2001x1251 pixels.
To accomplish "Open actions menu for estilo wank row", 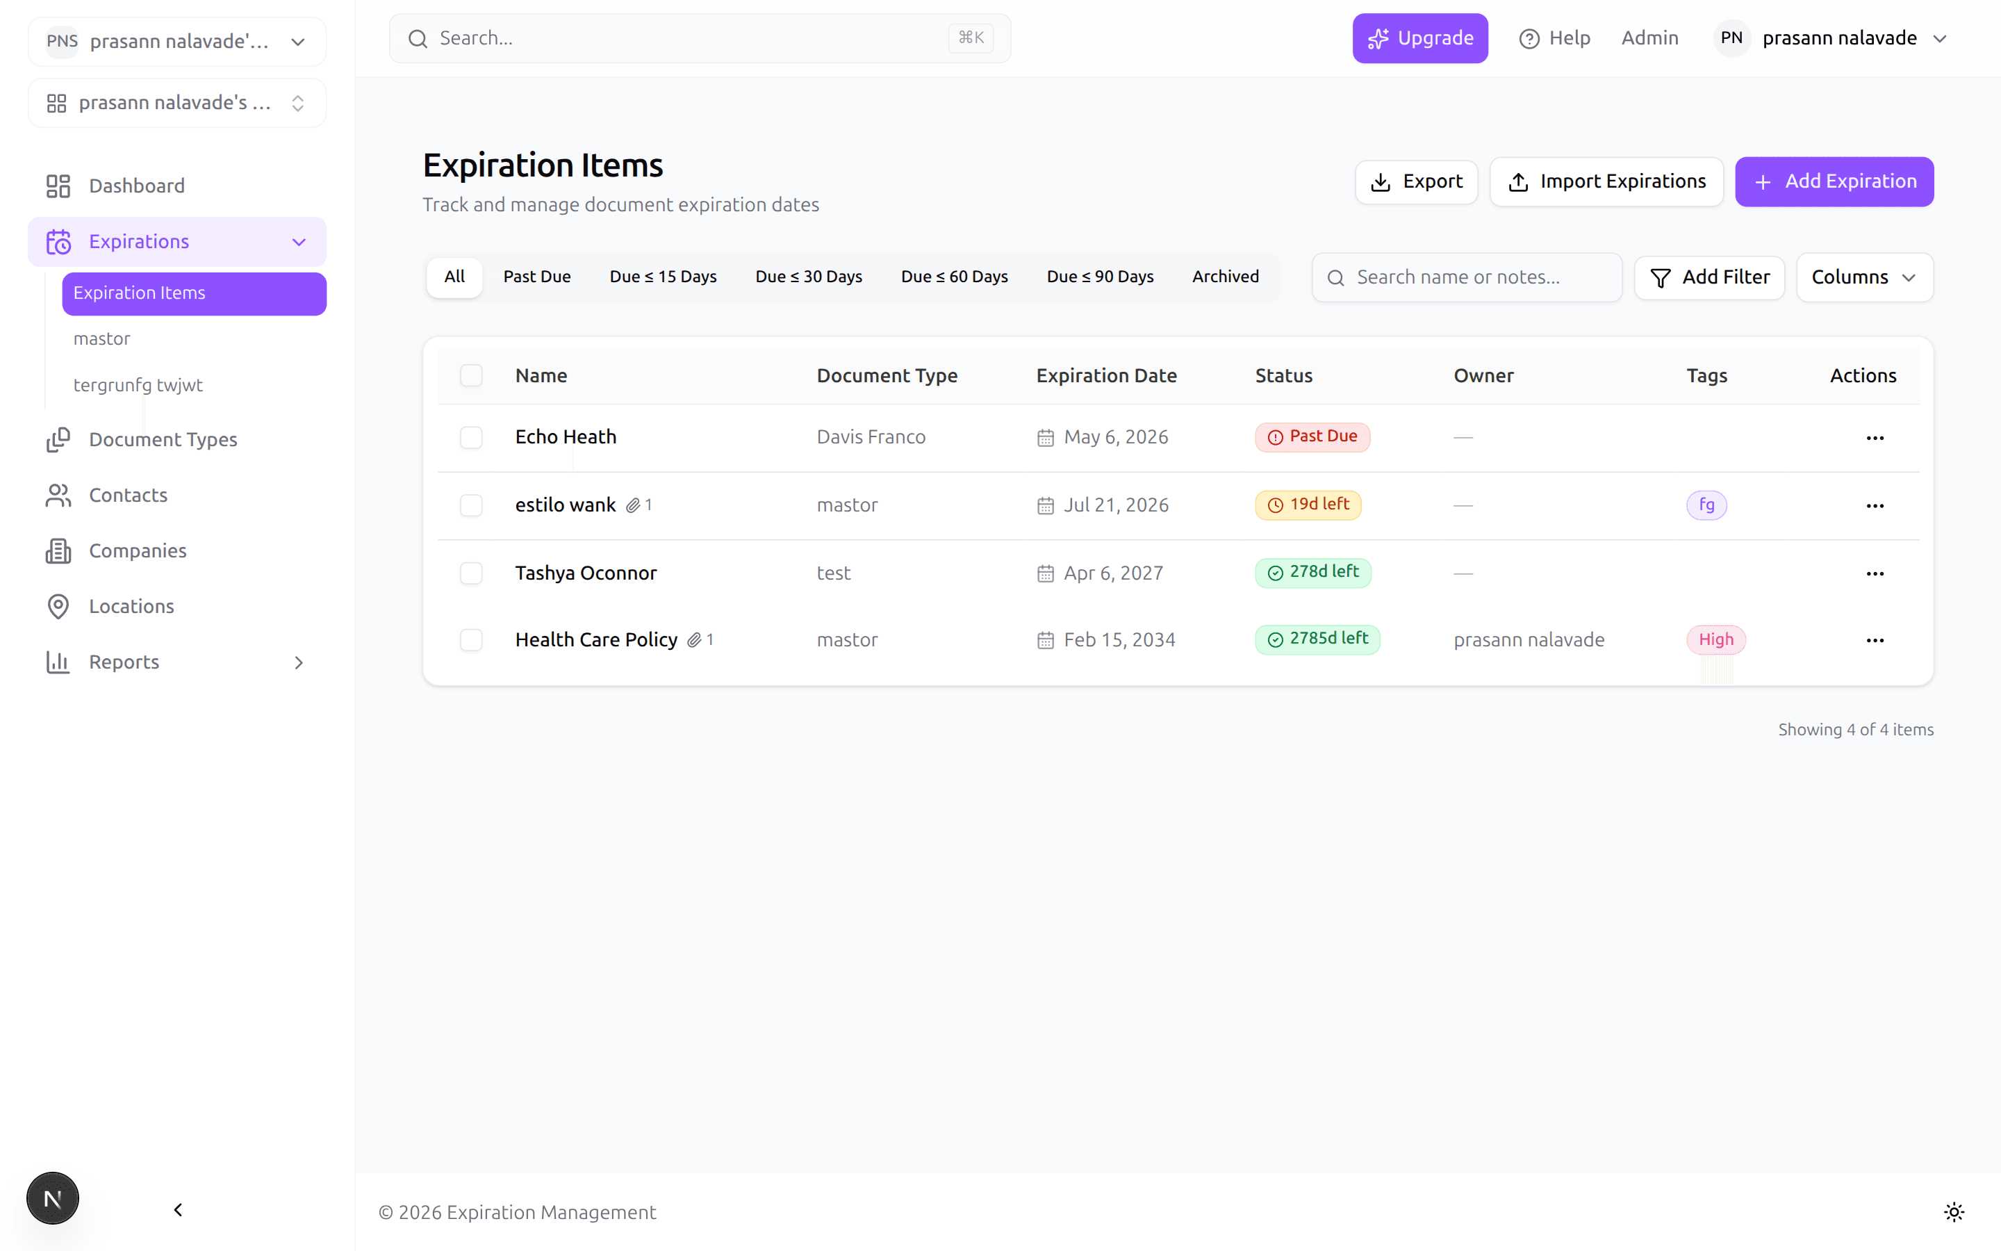I will [x=1875, y=505].
